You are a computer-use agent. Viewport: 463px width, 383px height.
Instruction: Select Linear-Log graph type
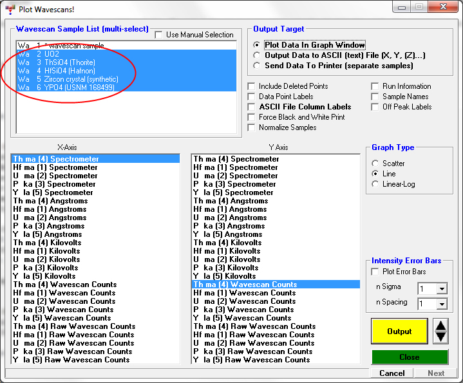pos(375,184)
